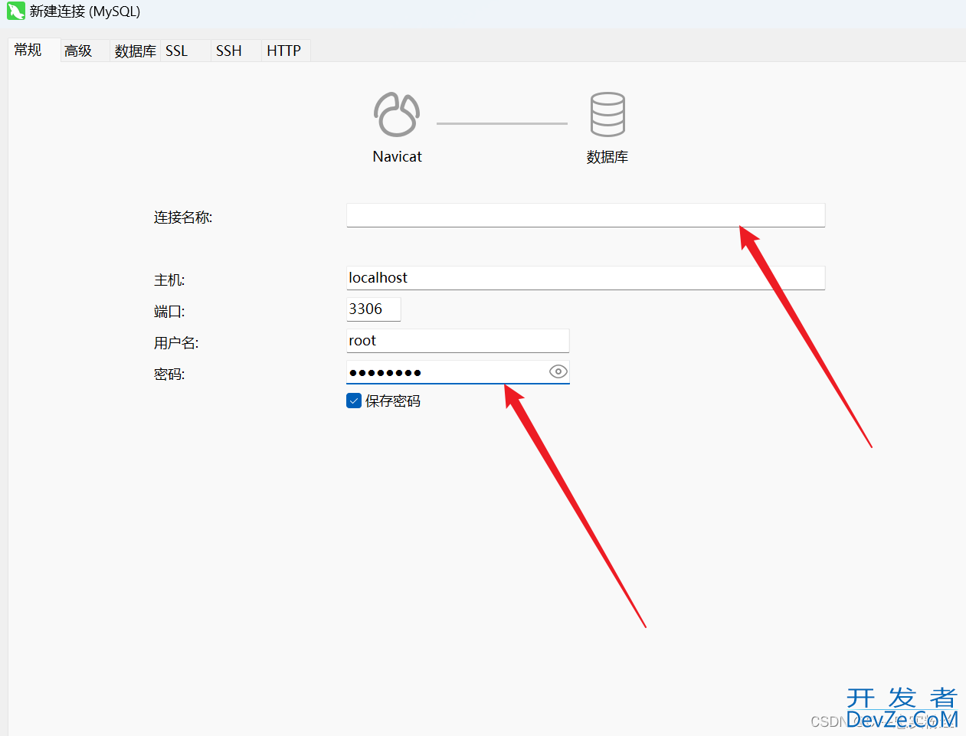Click the 主机 field containing localhost
The width and height of the screenshot is (966, 736).
coord(585,278)
